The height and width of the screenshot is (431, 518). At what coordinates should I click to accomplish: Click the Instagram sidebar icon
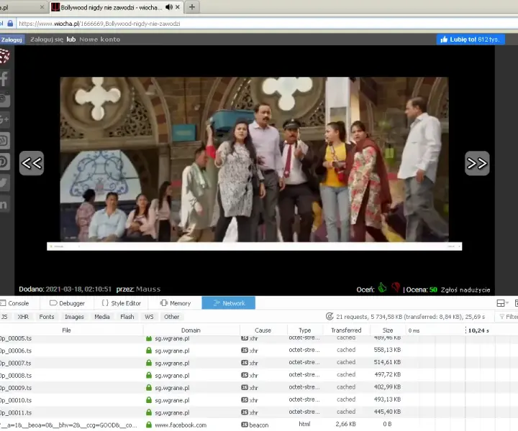[x=4, y=99]
